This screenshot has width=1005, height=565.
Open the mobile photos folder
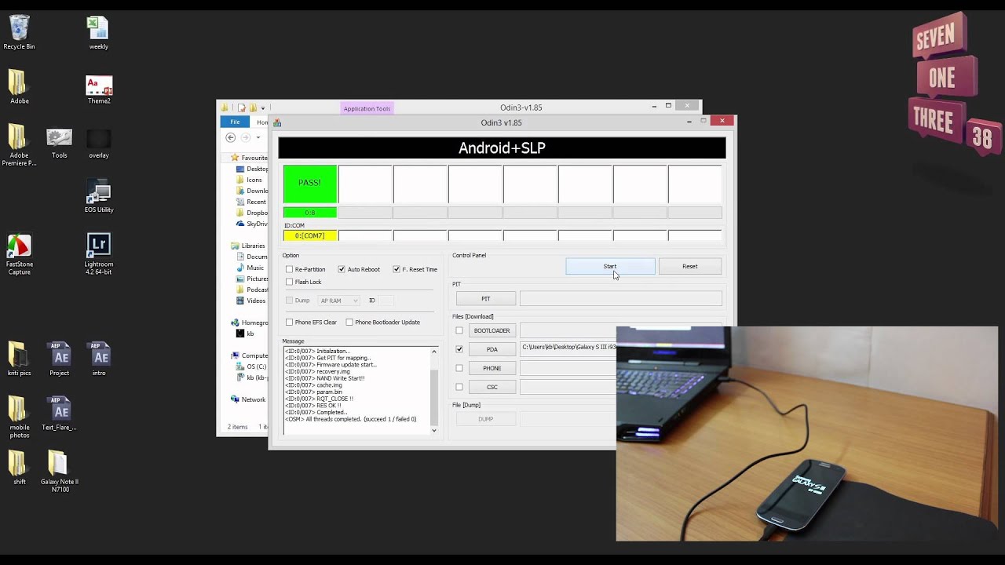[x=19, y=417]
